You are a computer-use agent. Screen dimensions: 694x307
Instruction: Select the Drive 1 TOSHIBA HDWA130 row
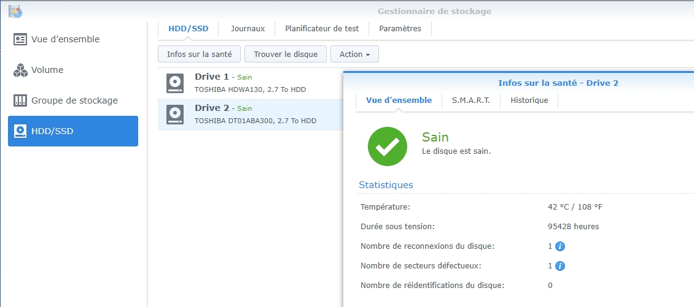[251, 83]
